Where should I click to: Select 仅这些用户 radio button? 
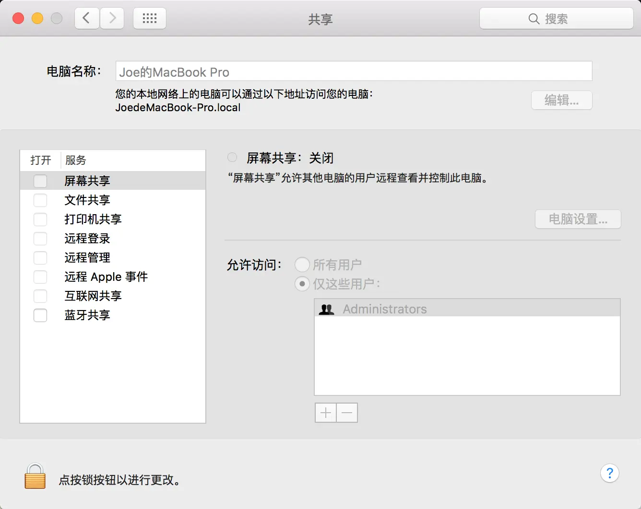tap(302, 284)
